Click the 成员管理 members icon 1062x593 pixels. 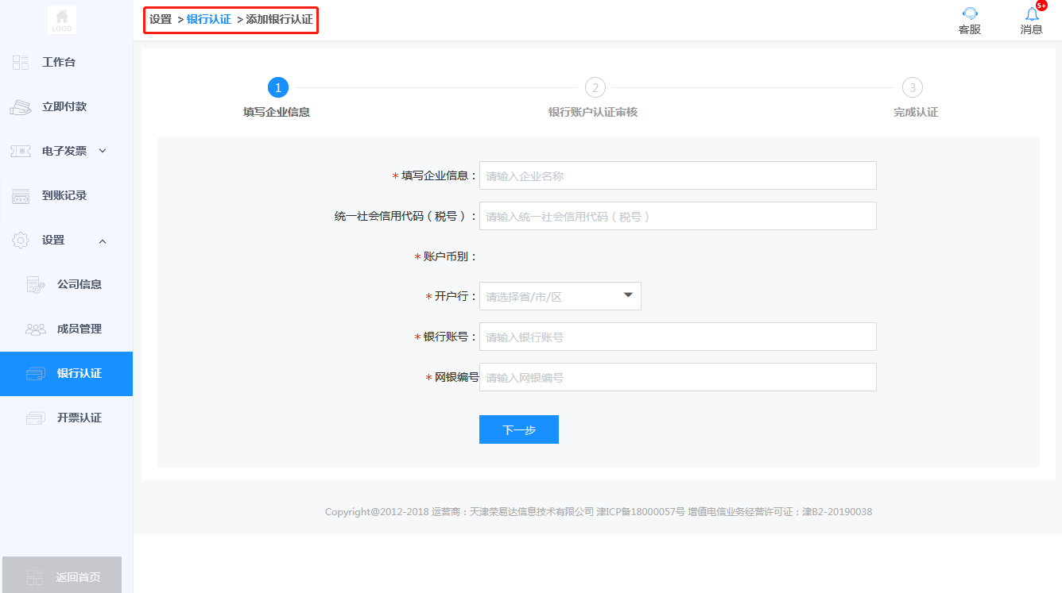pos(36,329)
